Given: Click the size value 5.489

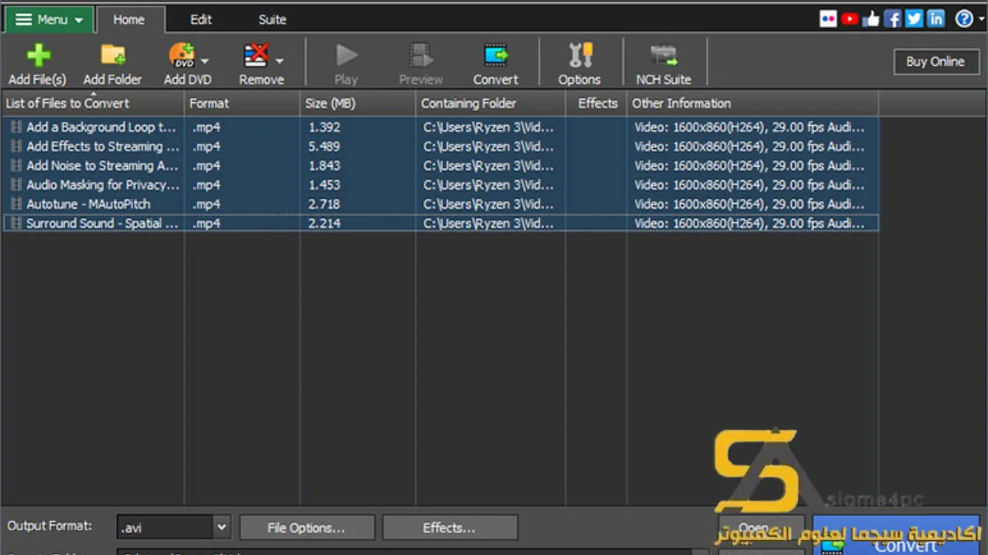Looking at the screenshot, I should (324, 146).
